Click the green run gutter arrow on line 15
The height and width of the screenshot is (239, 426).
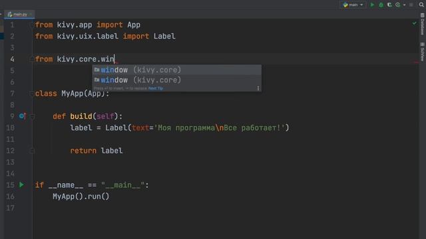(21, 185)
